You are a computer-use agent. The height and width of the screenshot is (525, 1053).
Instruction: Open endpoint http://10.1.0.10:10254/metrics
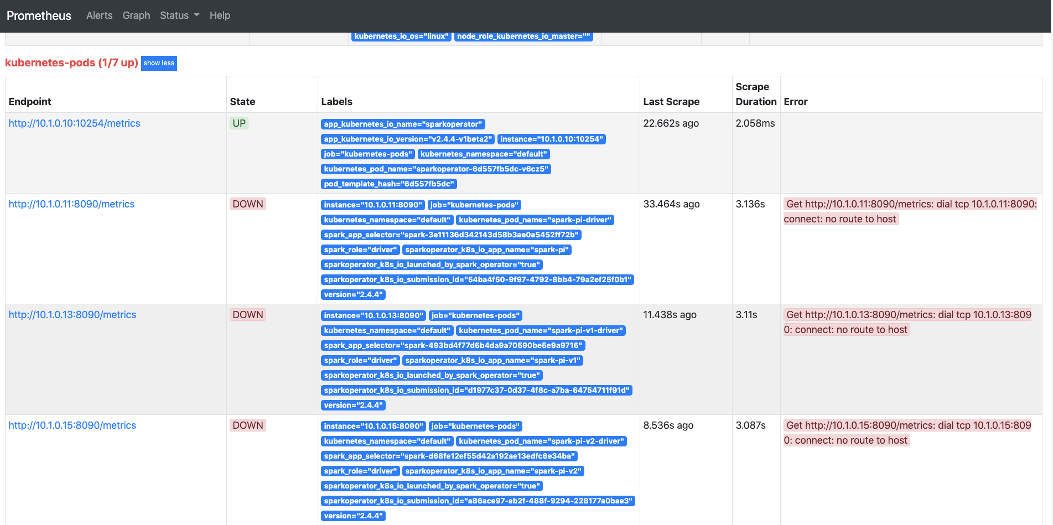coord(74,123)
